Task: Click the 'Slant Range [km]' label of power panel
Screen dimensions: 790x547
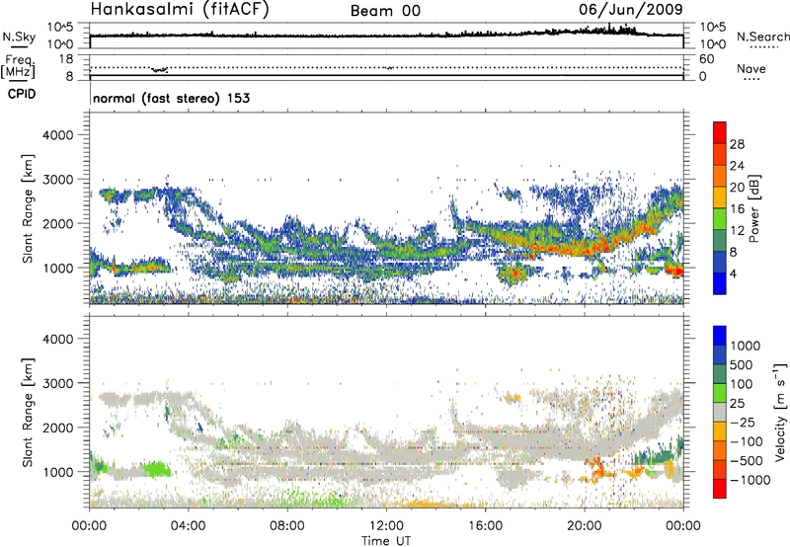Action: [x=28, y=208]
